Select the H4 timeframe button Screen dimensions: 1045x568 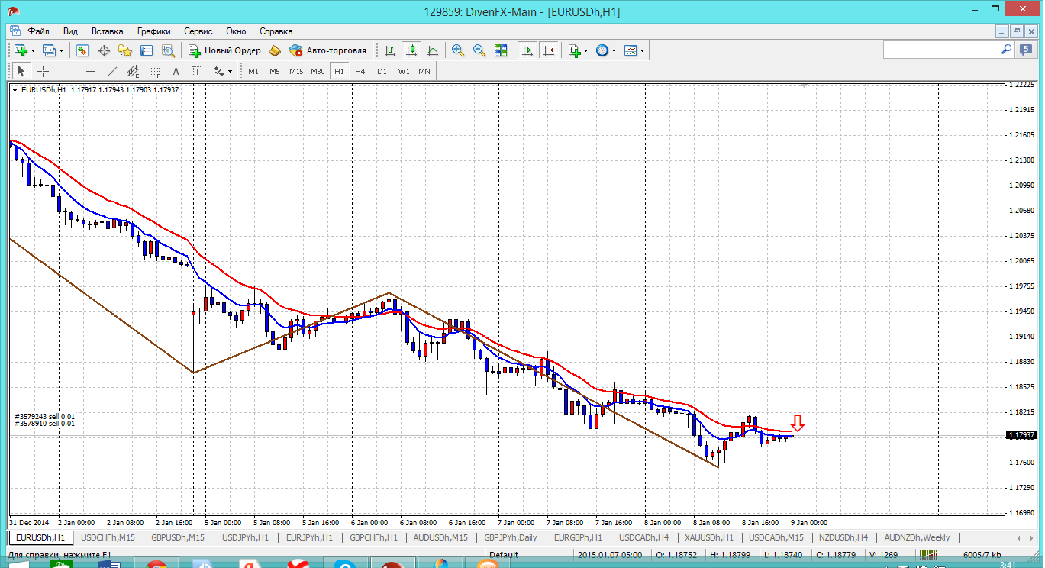pos(360,71)
